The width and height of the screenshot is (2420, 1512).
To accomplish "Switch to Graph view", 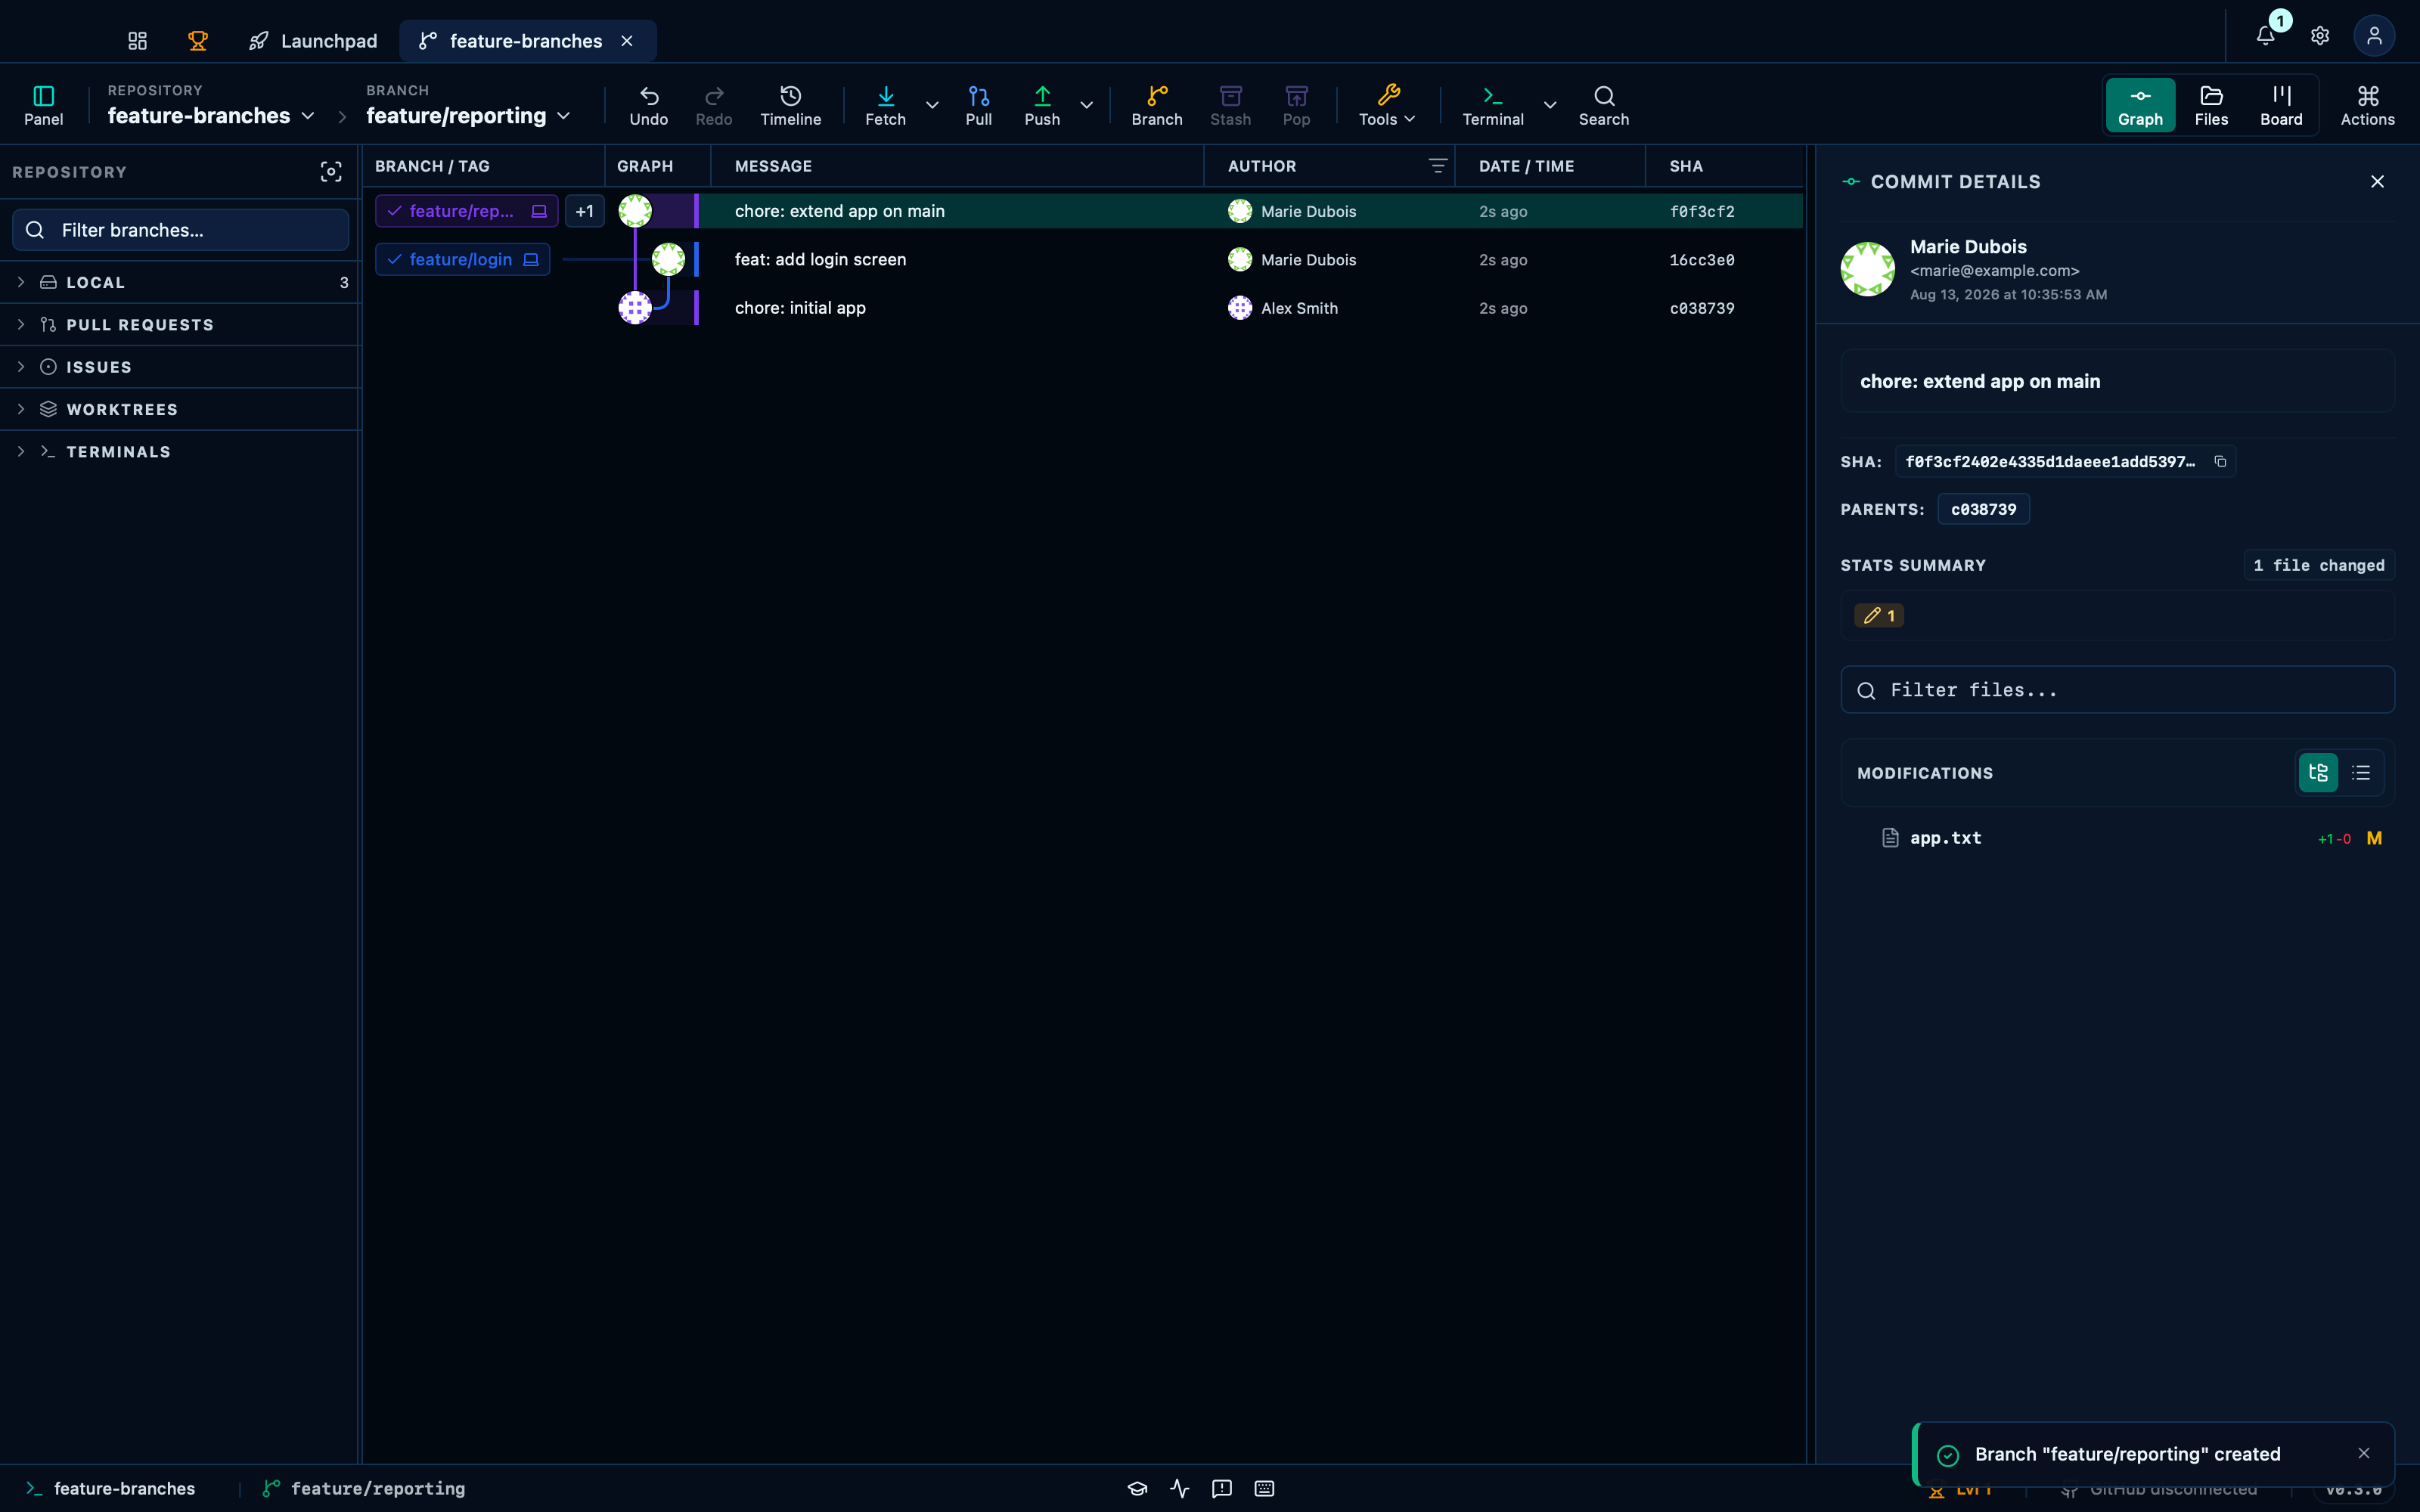I will [2140, 105].
